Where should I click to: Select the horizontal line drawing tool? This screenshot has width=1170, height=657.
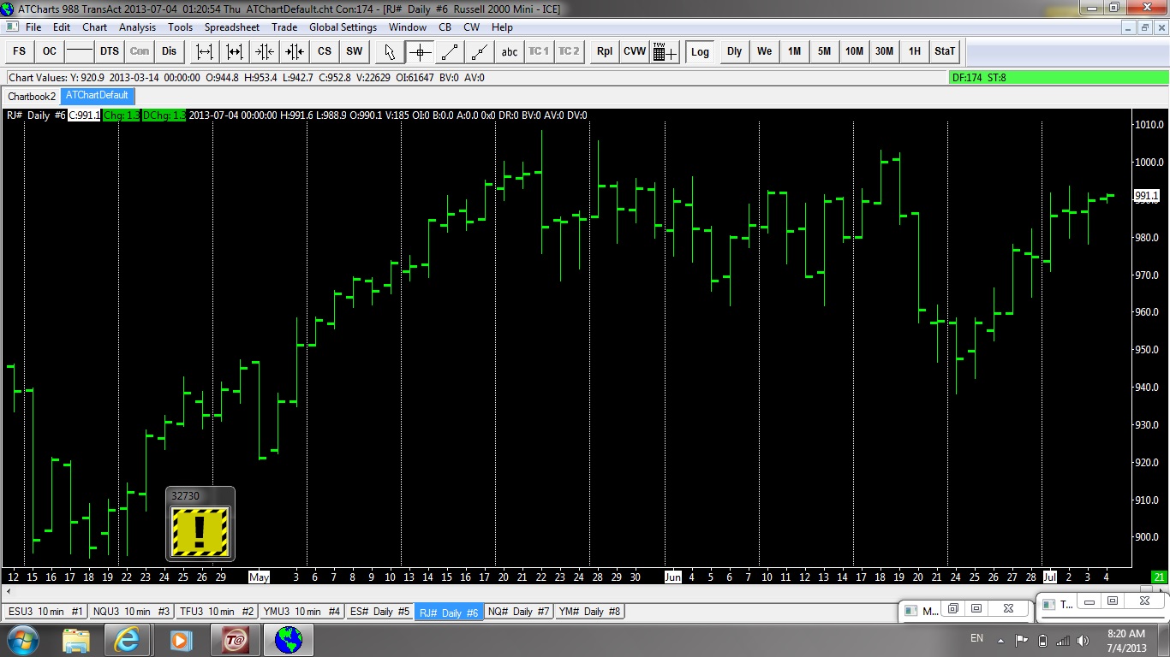tap(80, 51)
